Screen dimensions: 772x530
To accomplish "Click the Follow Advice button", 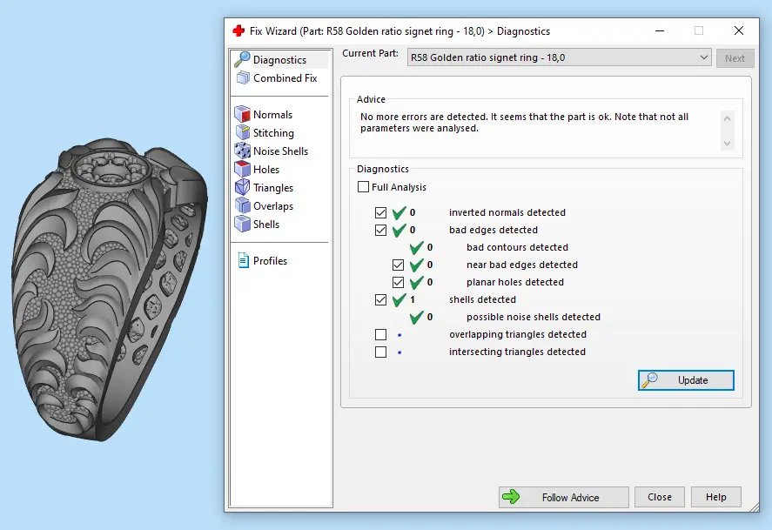I will [x=563, y=497].
